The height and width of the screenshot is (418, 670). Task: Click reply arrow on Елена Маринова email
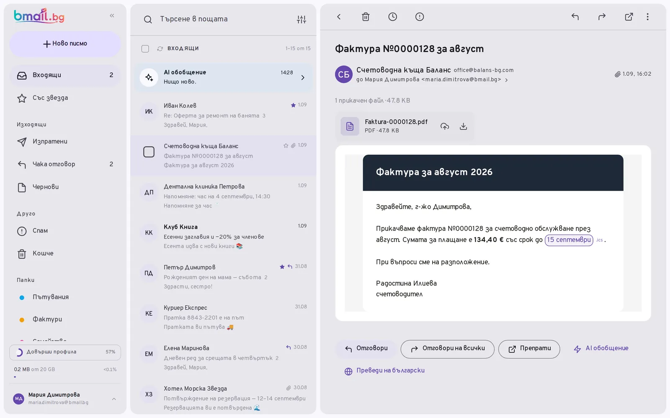(x=289, y=347)
